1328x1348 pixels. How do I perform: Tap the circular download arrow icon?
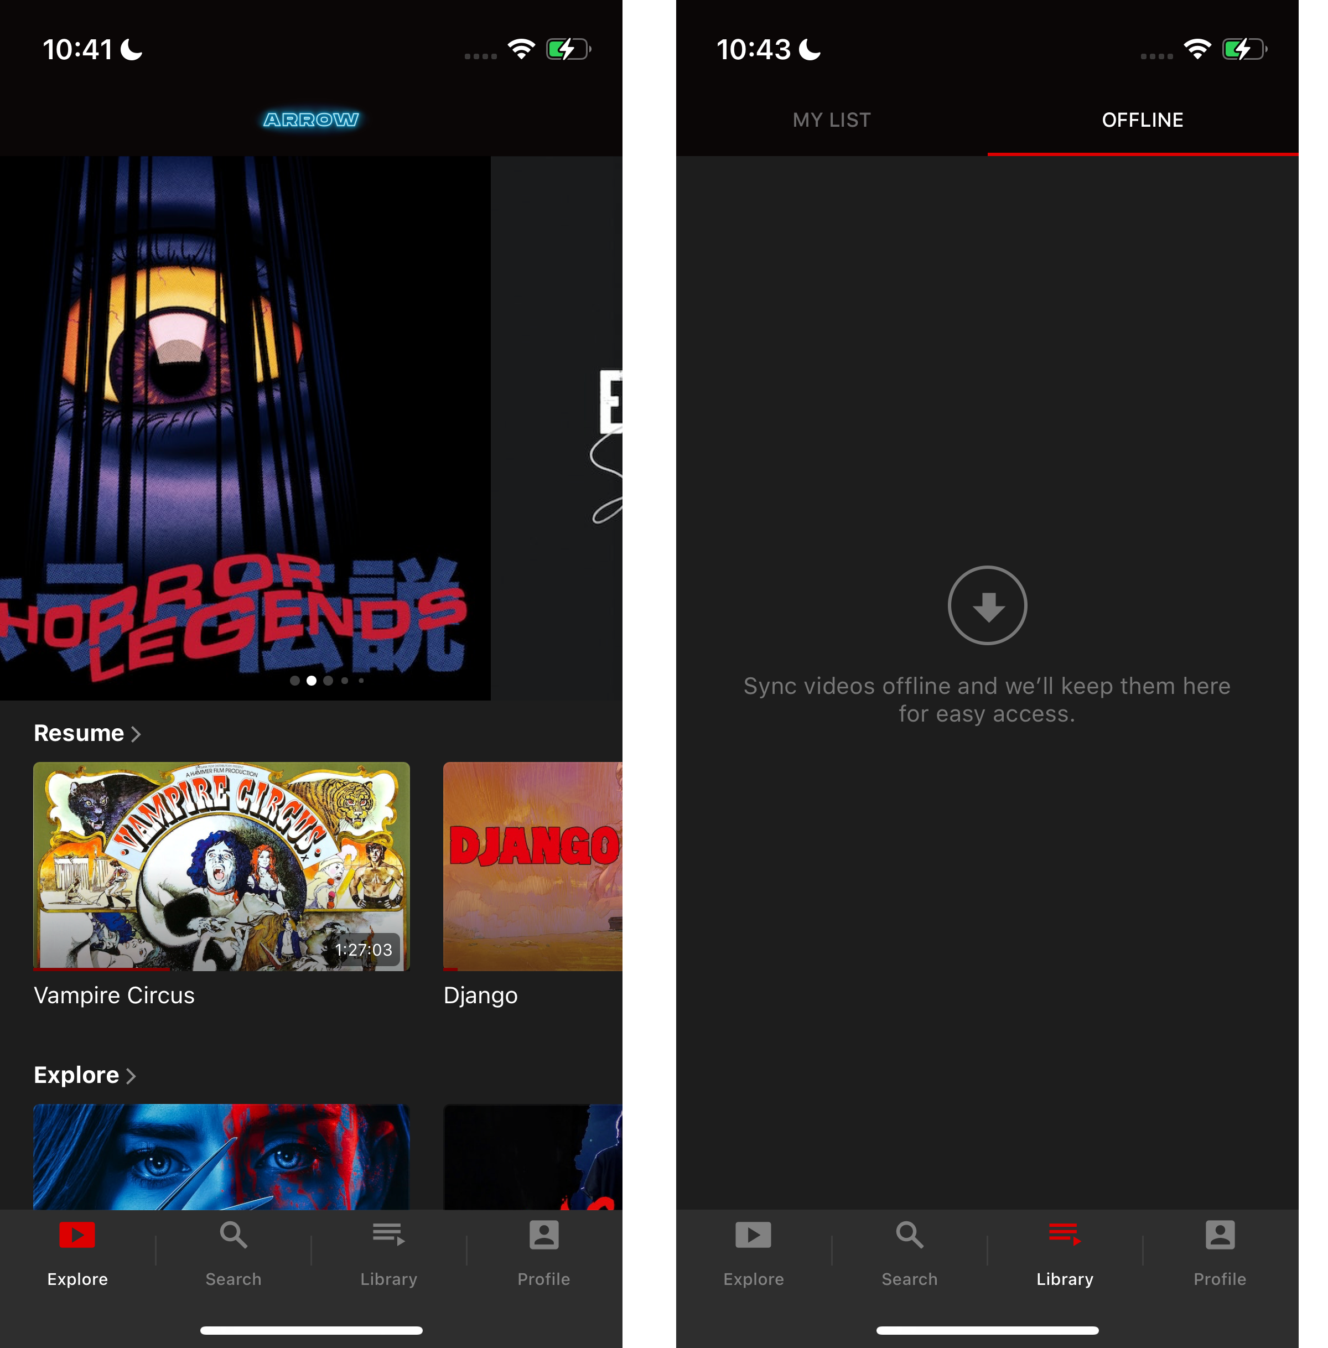pos(987,605)
